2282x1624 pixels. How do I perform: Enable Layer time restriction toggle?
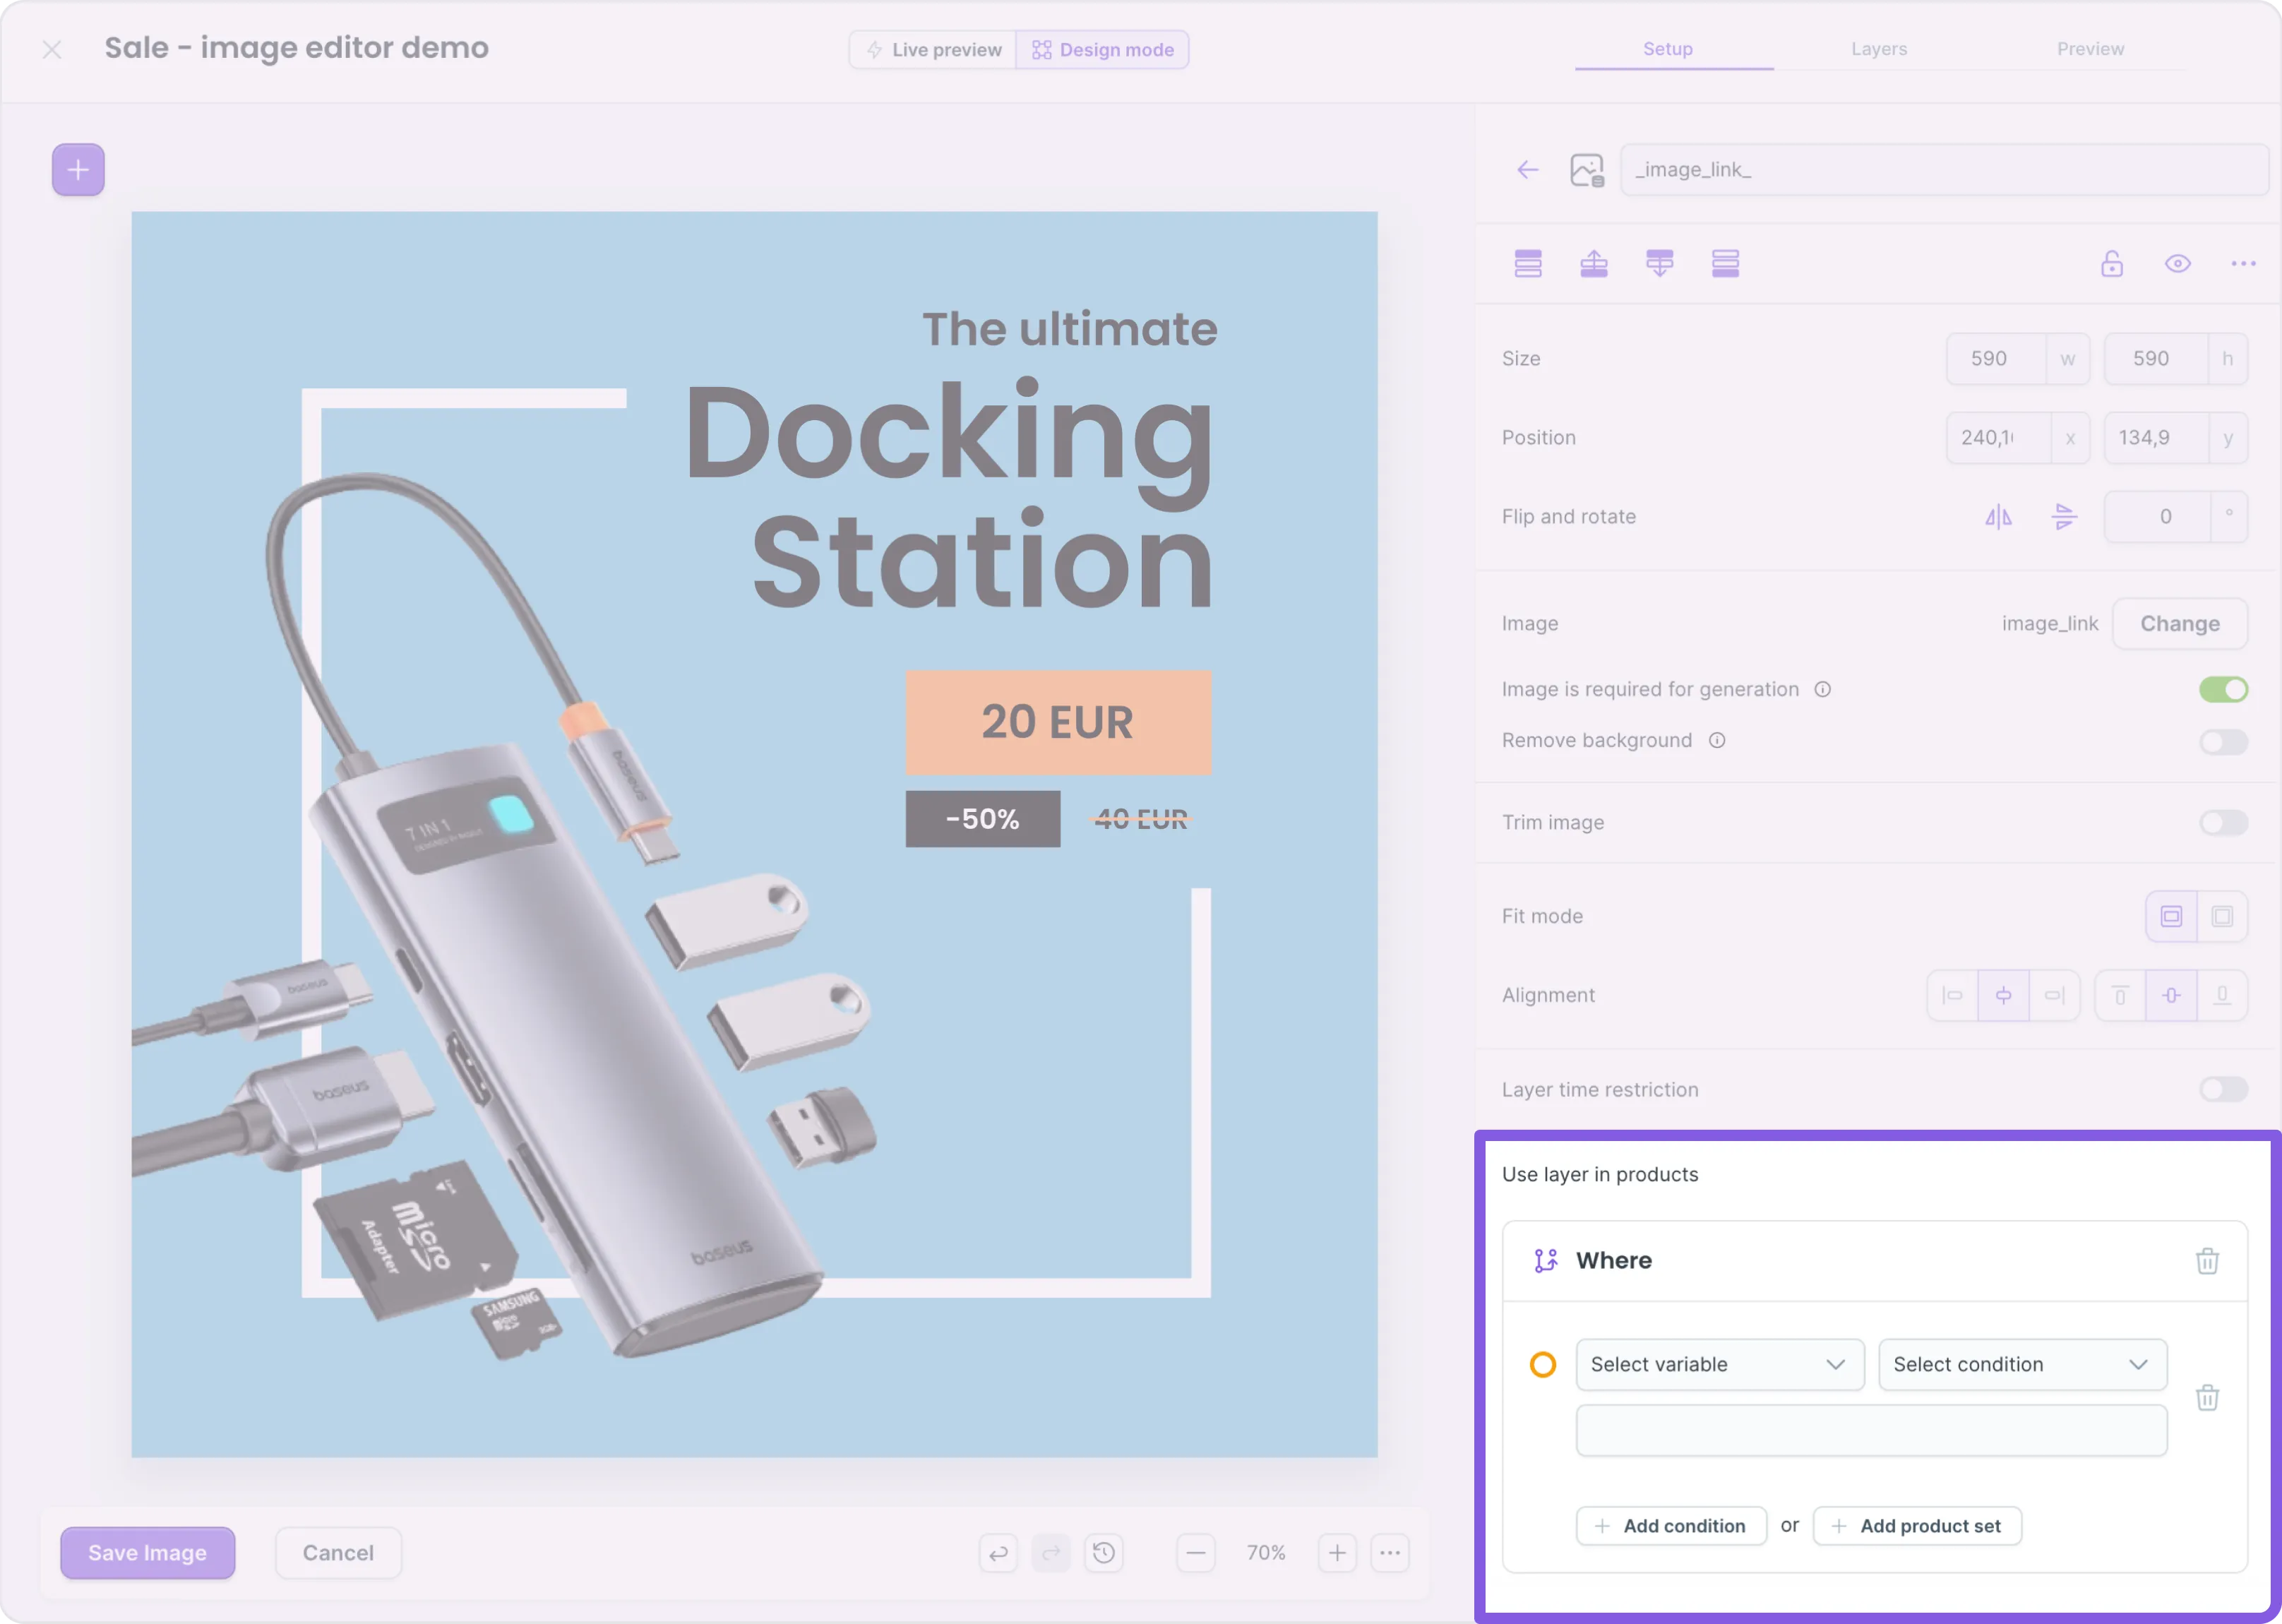coord(2223,1090)
